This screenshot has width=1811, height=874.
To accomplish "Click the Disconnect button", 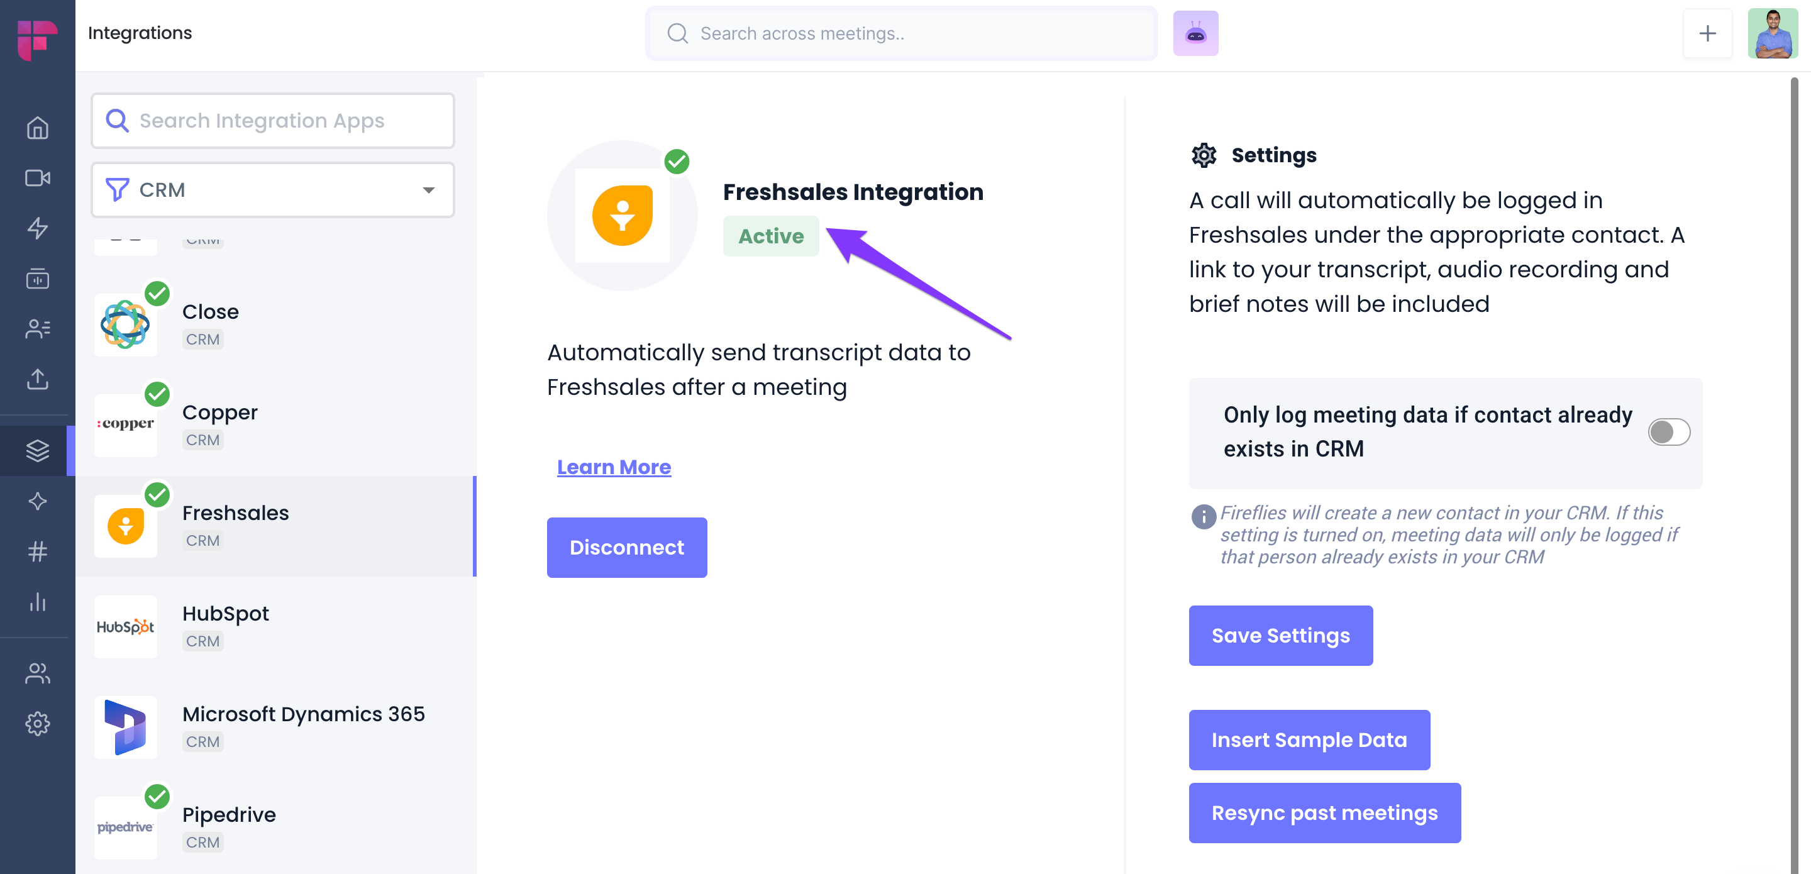I will coord(626,547).
